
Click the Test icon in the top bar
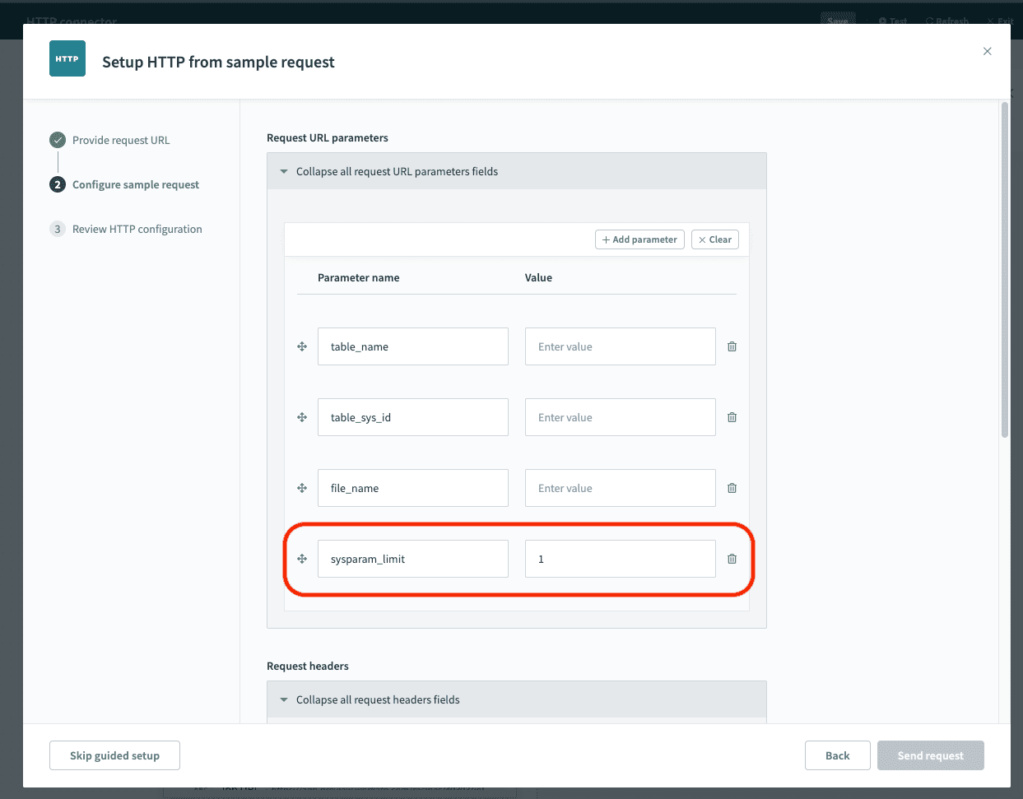(x=892, y=21)
